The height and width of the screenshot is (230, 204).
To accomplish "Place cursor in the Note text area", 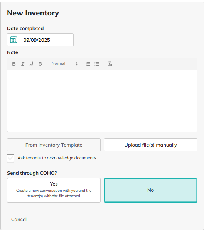I will click(x=102, y=101).
